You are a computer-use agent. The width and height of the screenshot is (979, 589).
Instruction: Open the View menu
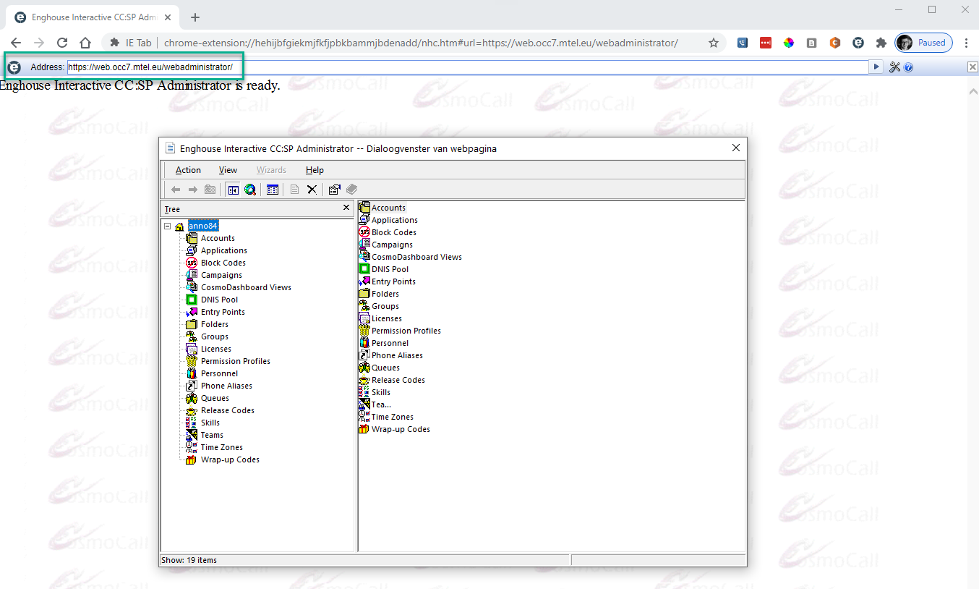tap(228, 170)
